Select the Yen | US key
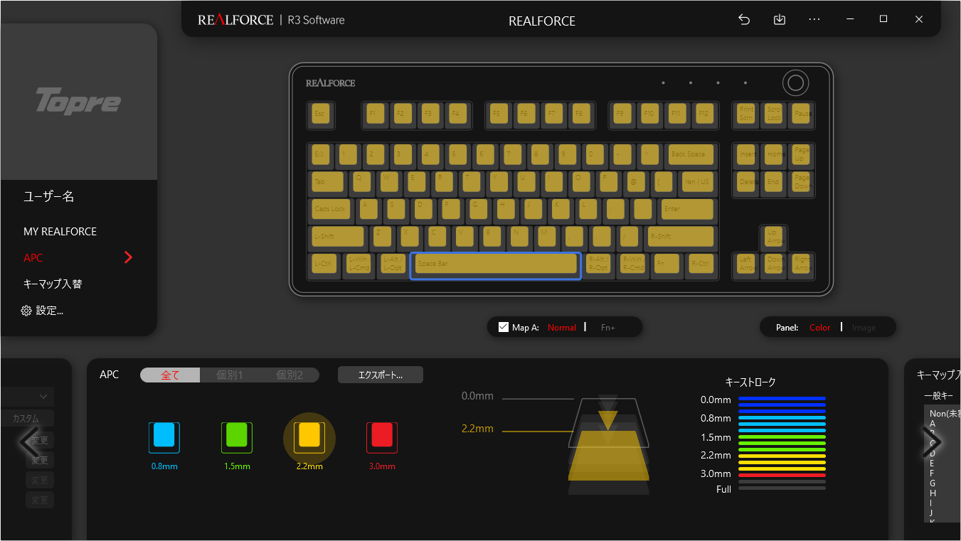The width and height of the screenshot is (961, 541). pyautogui.click(x=697, y=181)
